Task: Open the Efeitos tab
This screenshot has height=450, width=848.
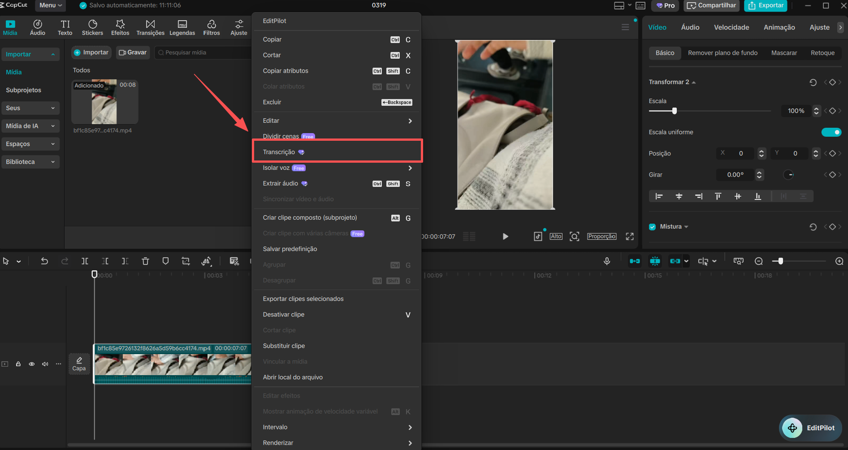Action: (x=120, y=27)
